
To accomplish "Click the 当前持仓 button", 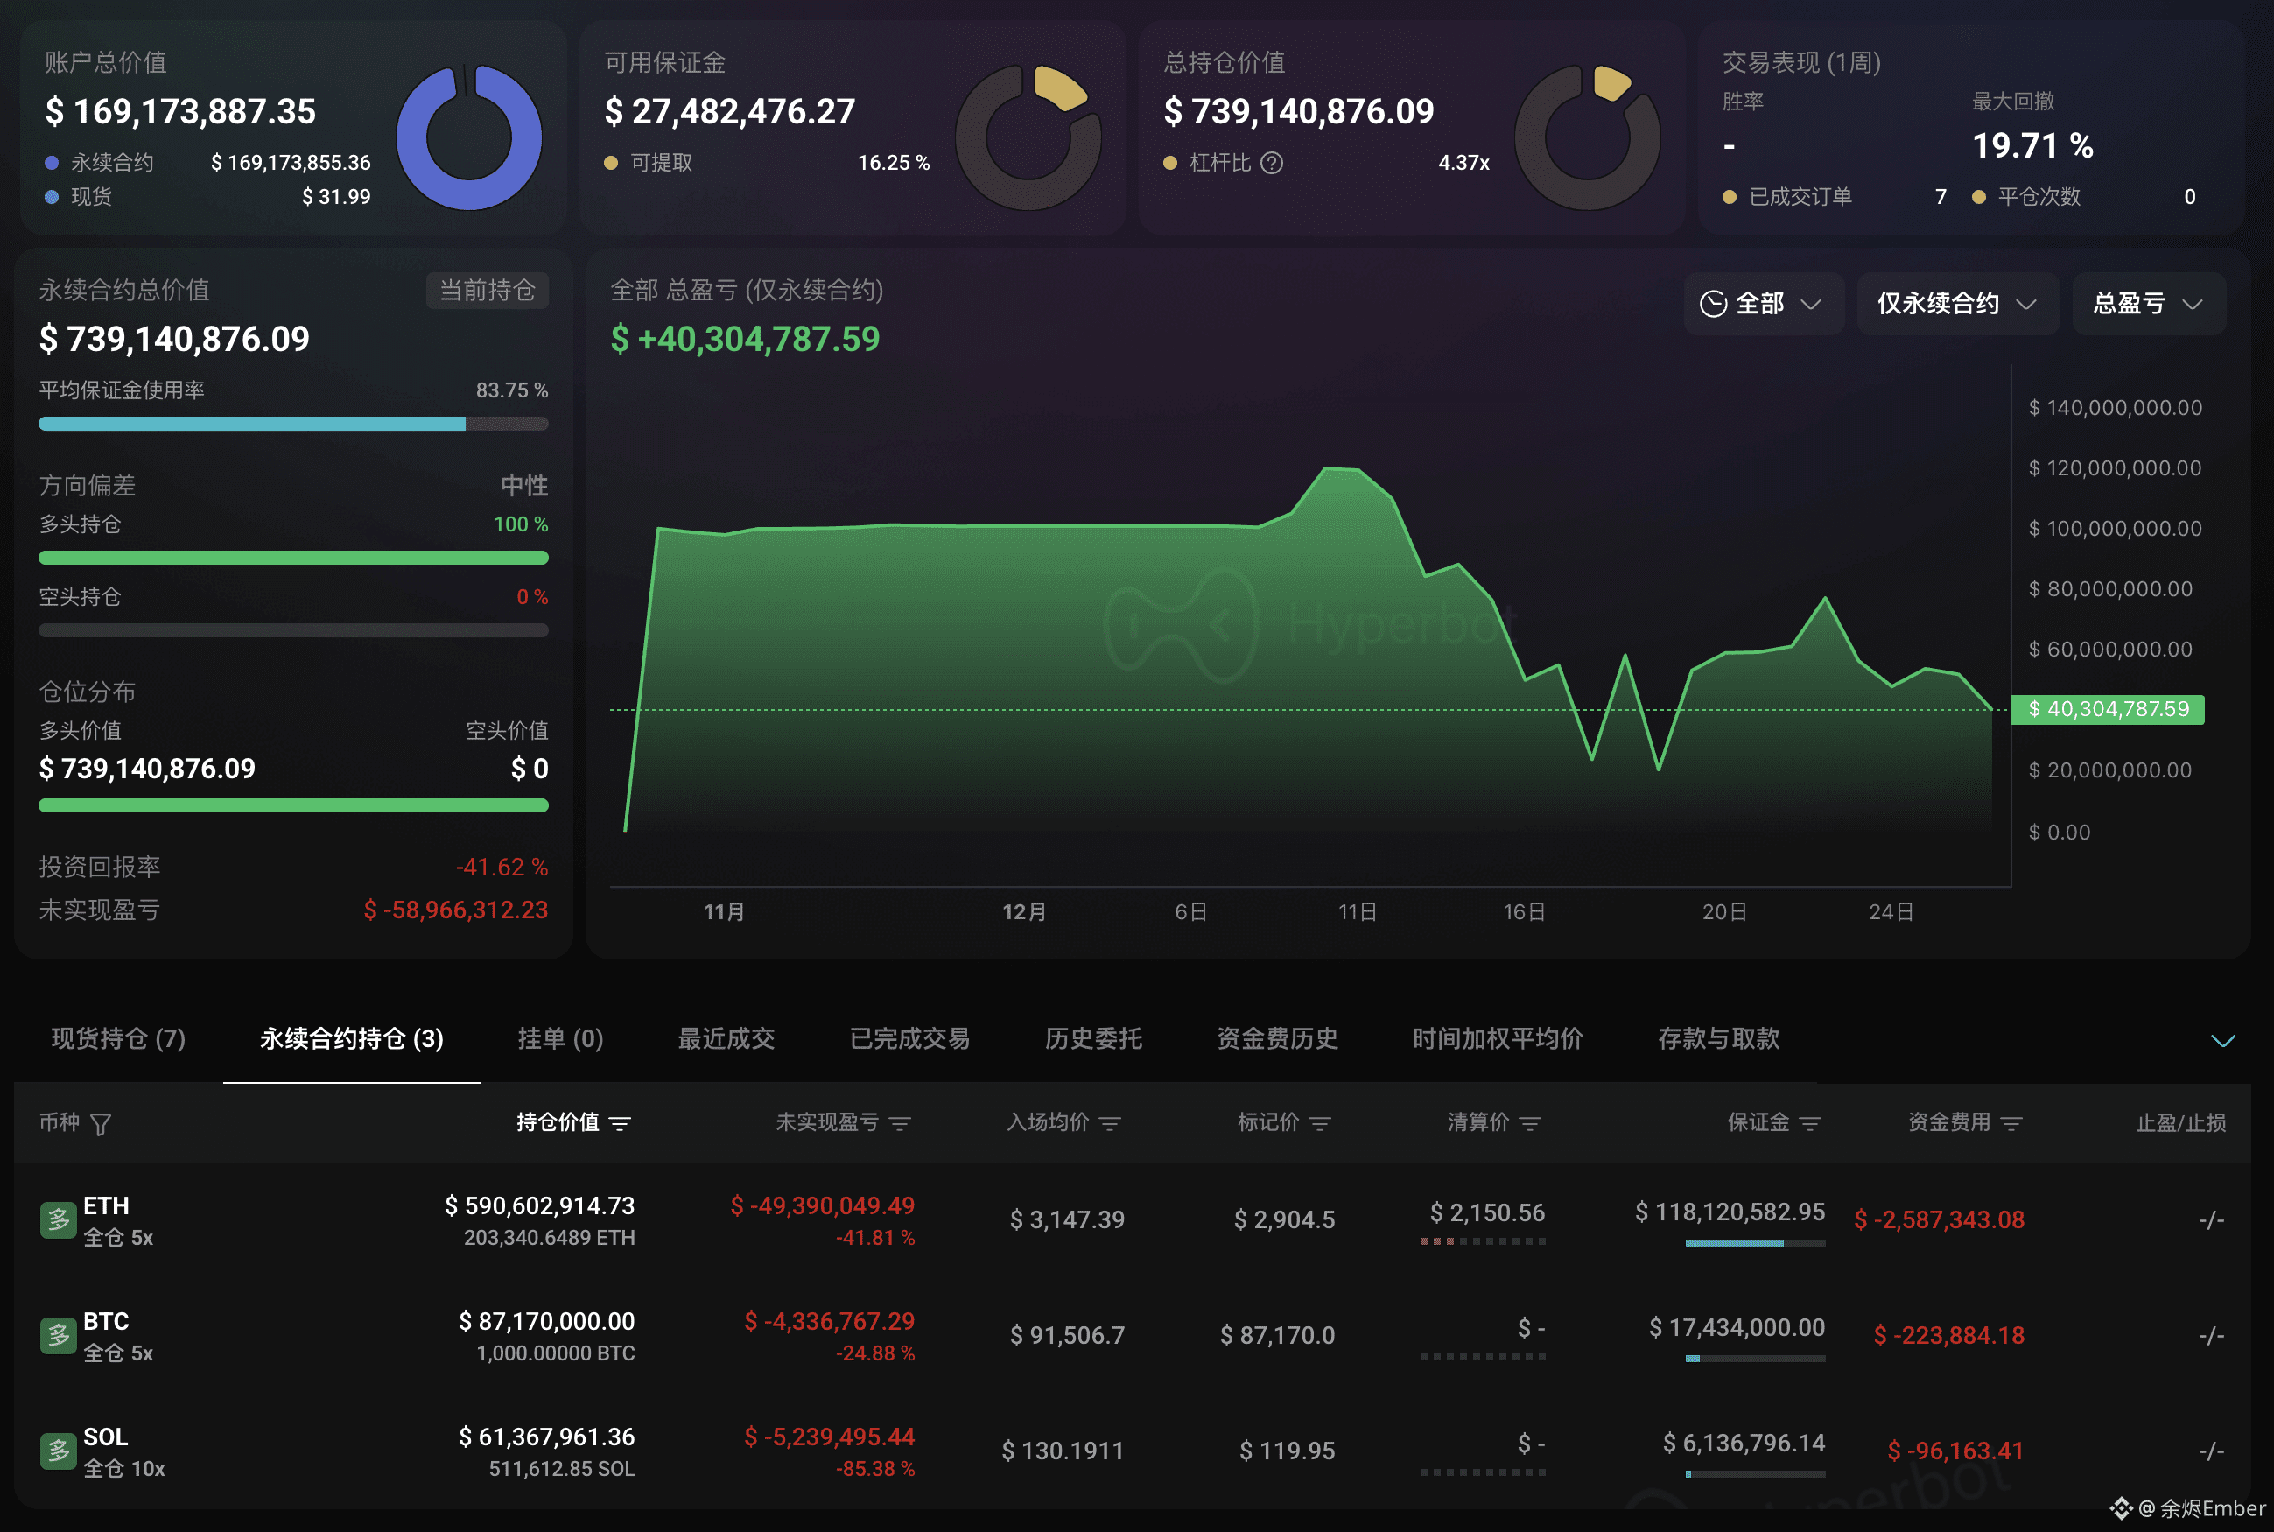I will tap(488, 290).
